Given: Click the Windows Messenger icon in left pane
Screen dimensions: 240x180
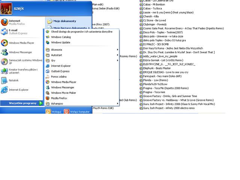Looking at the screenshot, I should [4, 52].
